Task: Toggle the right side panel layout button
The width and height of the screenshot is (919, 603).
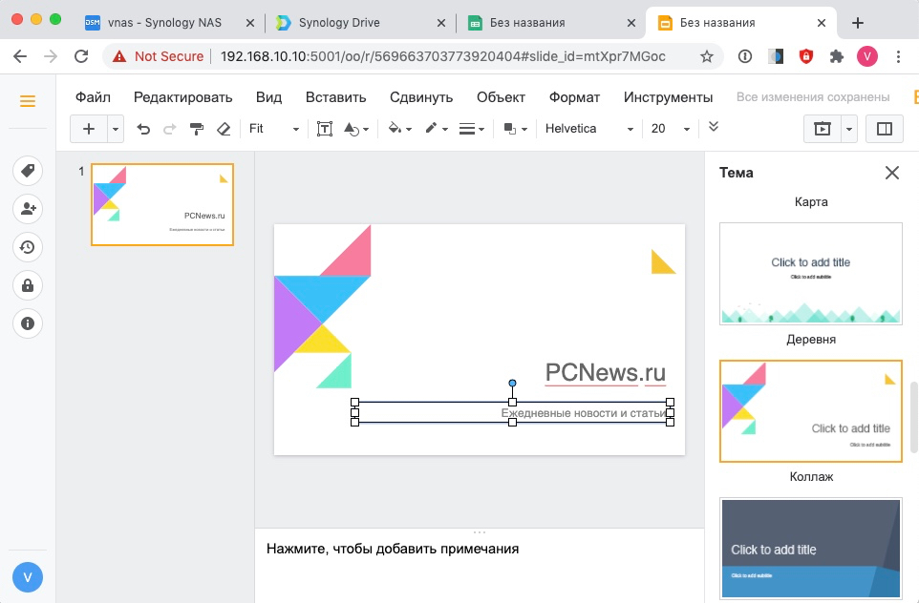Action: (884, 129)
